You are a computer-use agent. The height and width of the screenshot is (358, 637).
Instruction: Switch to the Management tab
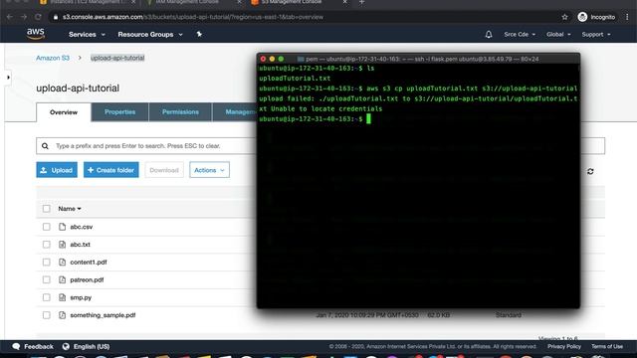[235, 112]
